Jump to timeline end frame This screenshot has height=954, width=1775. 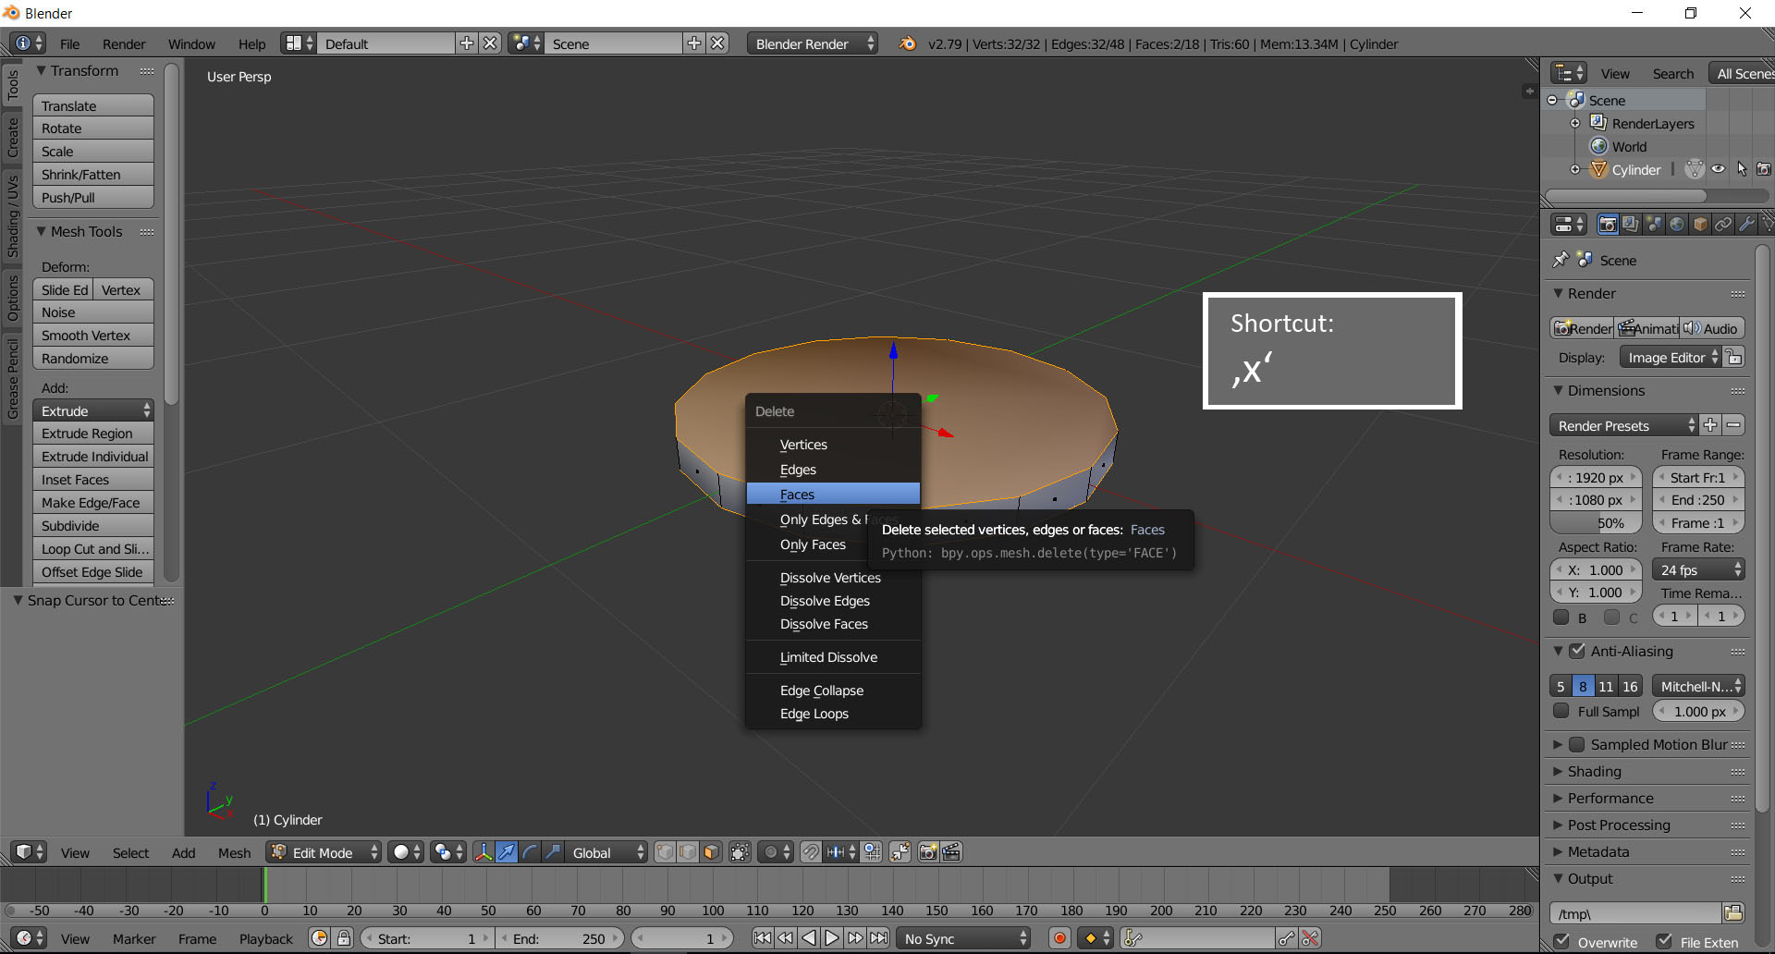click(878, 938)
